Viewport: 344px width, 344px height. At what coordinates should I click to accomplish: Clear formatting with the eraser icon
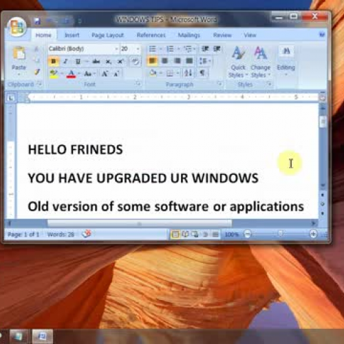[136, 61]
